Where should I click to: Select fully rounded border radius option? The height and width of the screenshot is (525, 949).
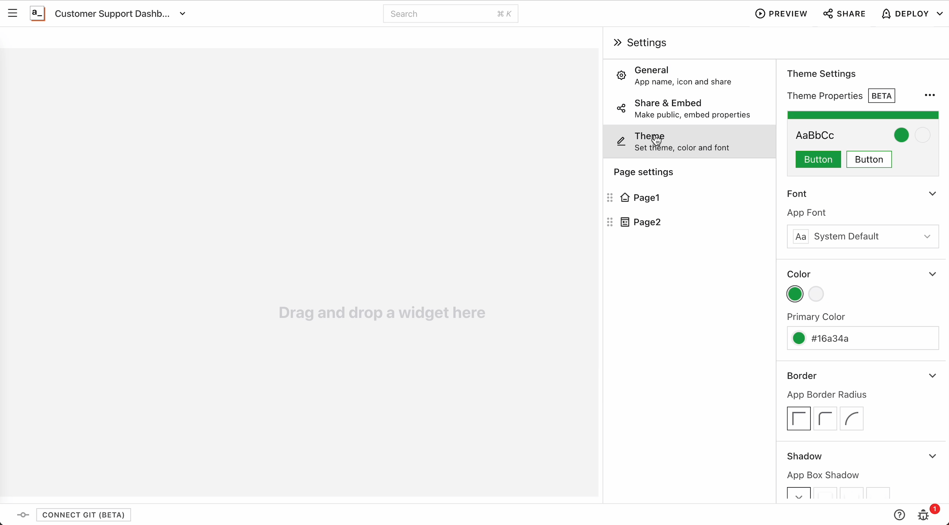coord(851,419)
